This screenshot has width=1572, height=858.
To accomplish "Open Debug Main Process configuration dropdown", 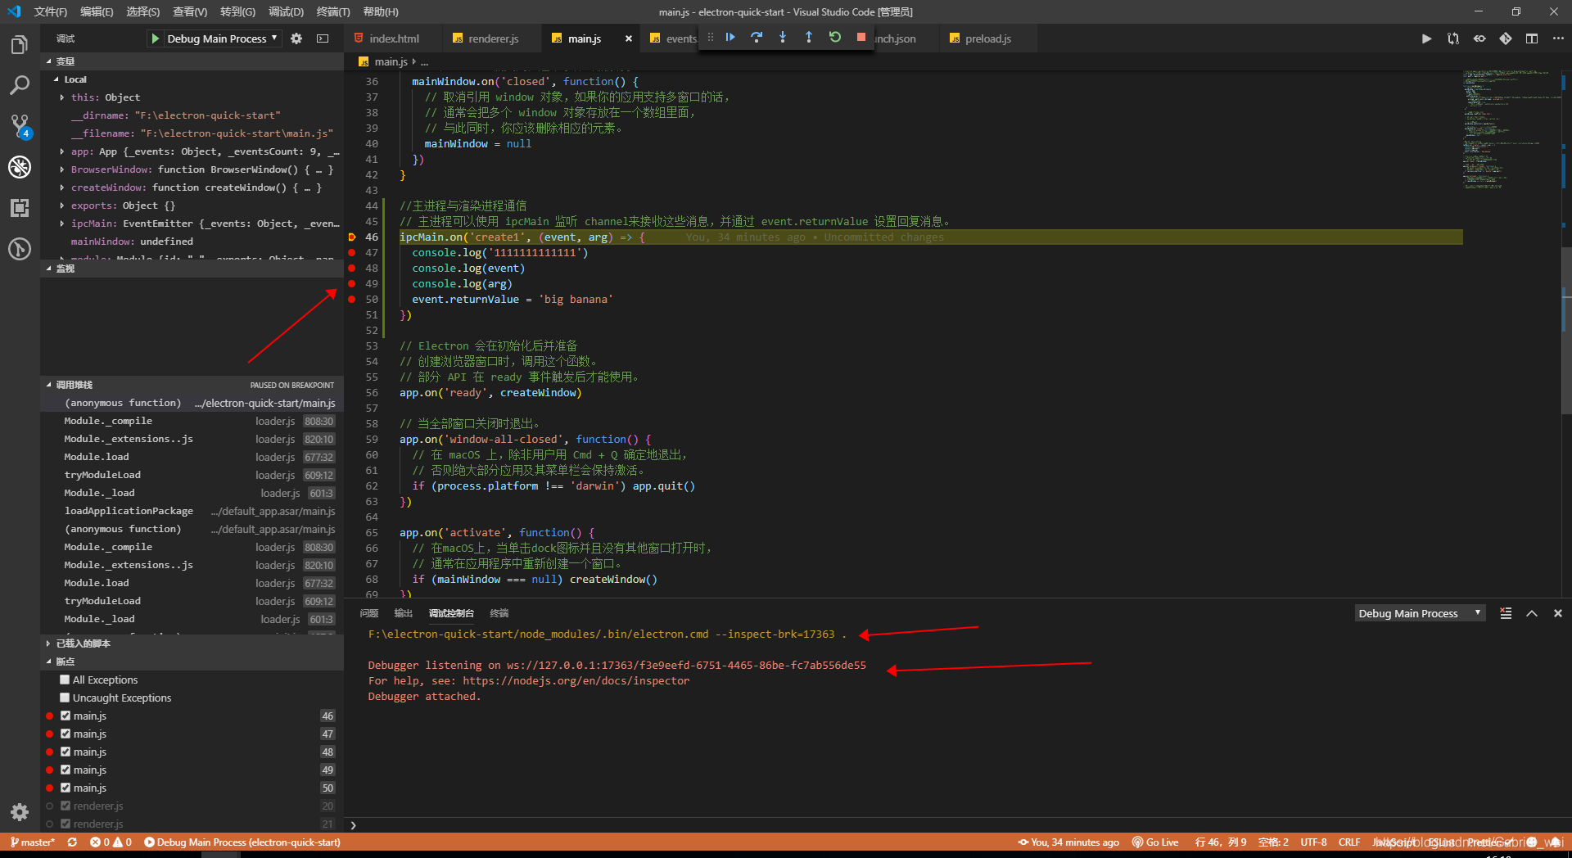I will coord(222,38).
